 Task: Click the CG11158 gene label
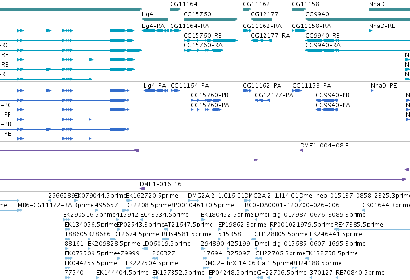click(x=305, y=4)
